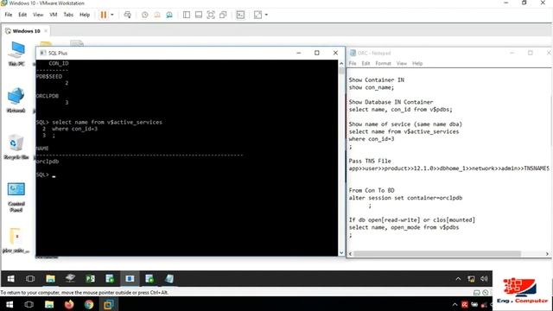Open guest volume tray icon
Image resolution: width=553 pixels, height=311 pixels.
coord(484,279)
